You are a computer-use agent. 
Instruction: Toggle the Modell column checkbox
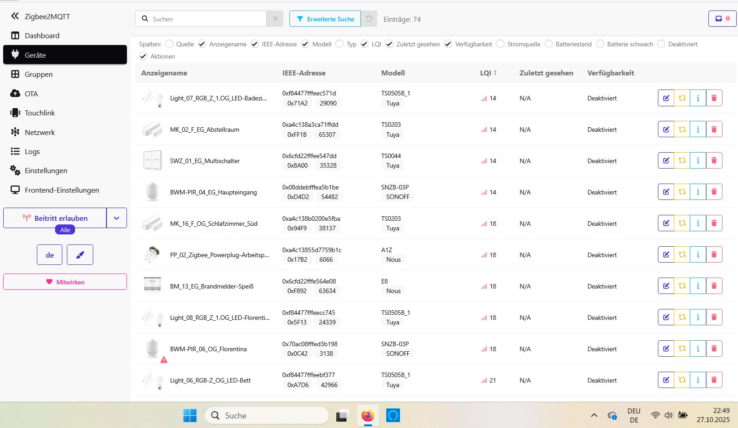click(x=305, y=44)
